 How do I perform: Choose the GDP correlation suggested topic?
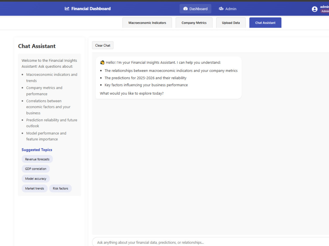click(36, 169)
